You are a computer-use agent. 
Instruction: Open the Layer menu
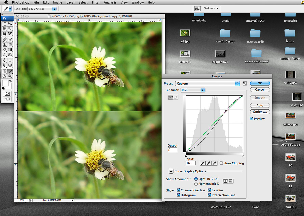click(x=71, y=2)
